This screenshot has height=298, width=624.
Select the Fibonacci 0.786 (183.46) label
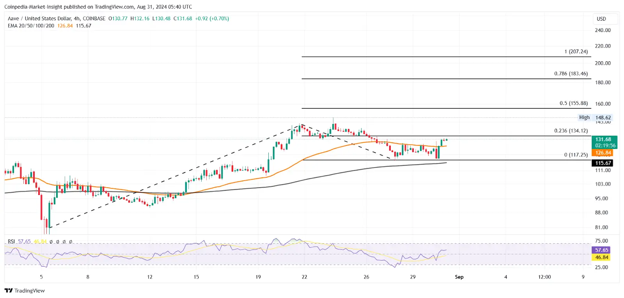coord(571,73)
